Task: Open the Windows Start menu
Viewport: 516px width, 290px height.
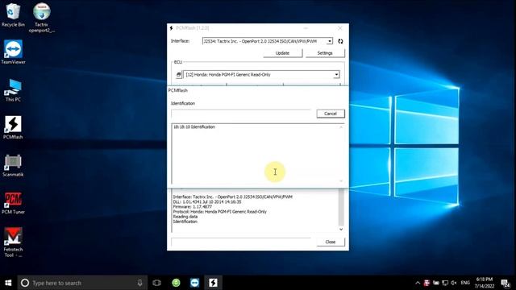Action: click(x=8, y=283)
